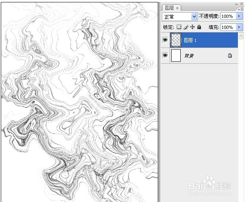The width and height of the screenshot is (245, 202).
Task: Open fill 填充 slider arrow
Action: (239, 27)
